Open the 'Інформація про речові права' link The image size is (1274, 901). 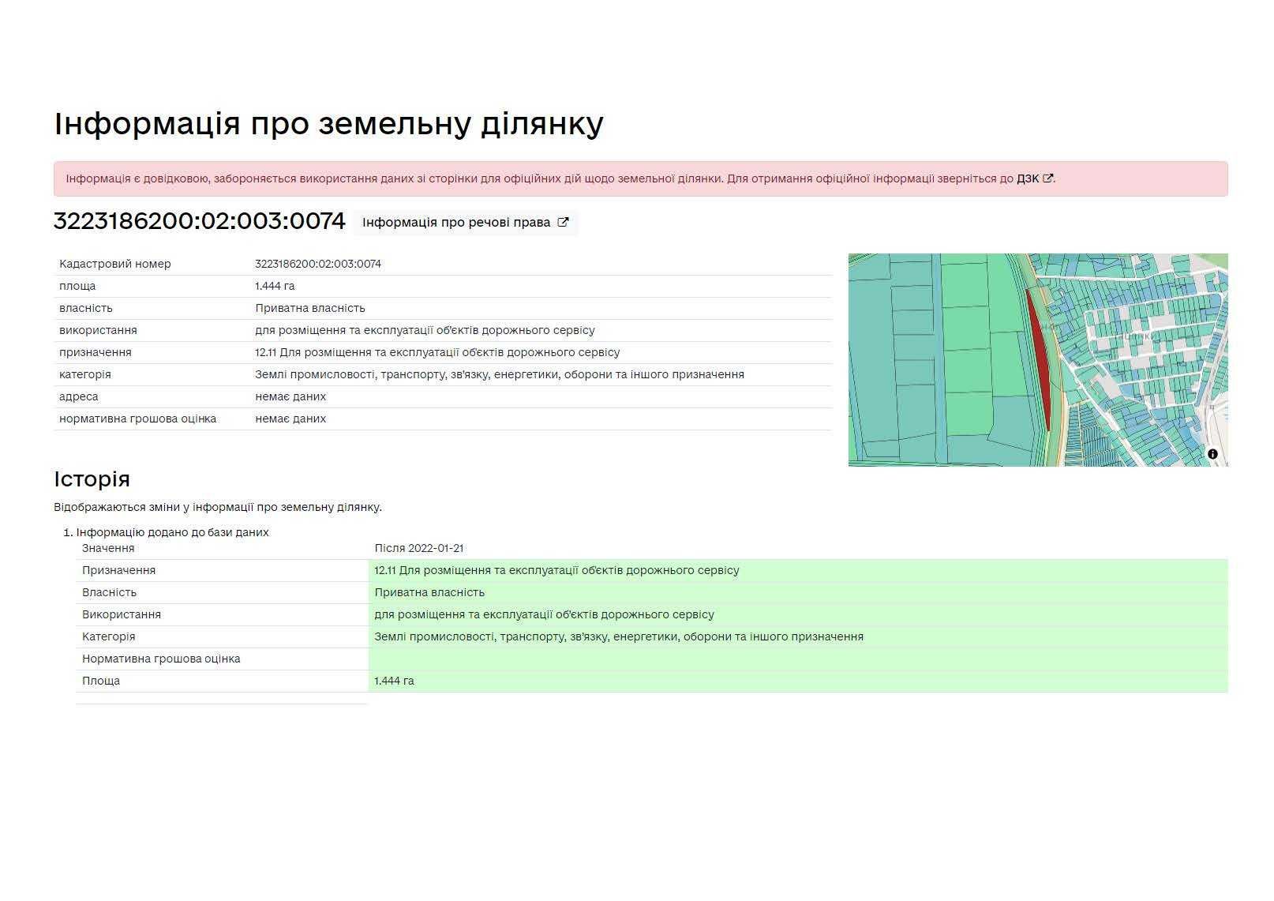[465, 223]
